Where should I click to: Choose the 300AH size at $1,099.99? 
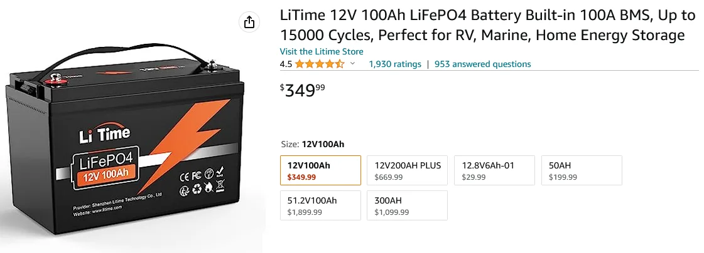[407, 205]
